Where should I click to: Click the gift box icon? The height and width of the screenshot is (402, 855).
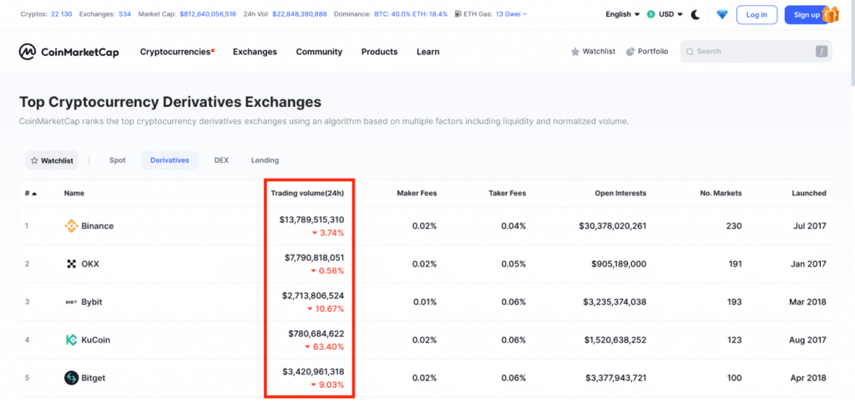tap(831, 15)
